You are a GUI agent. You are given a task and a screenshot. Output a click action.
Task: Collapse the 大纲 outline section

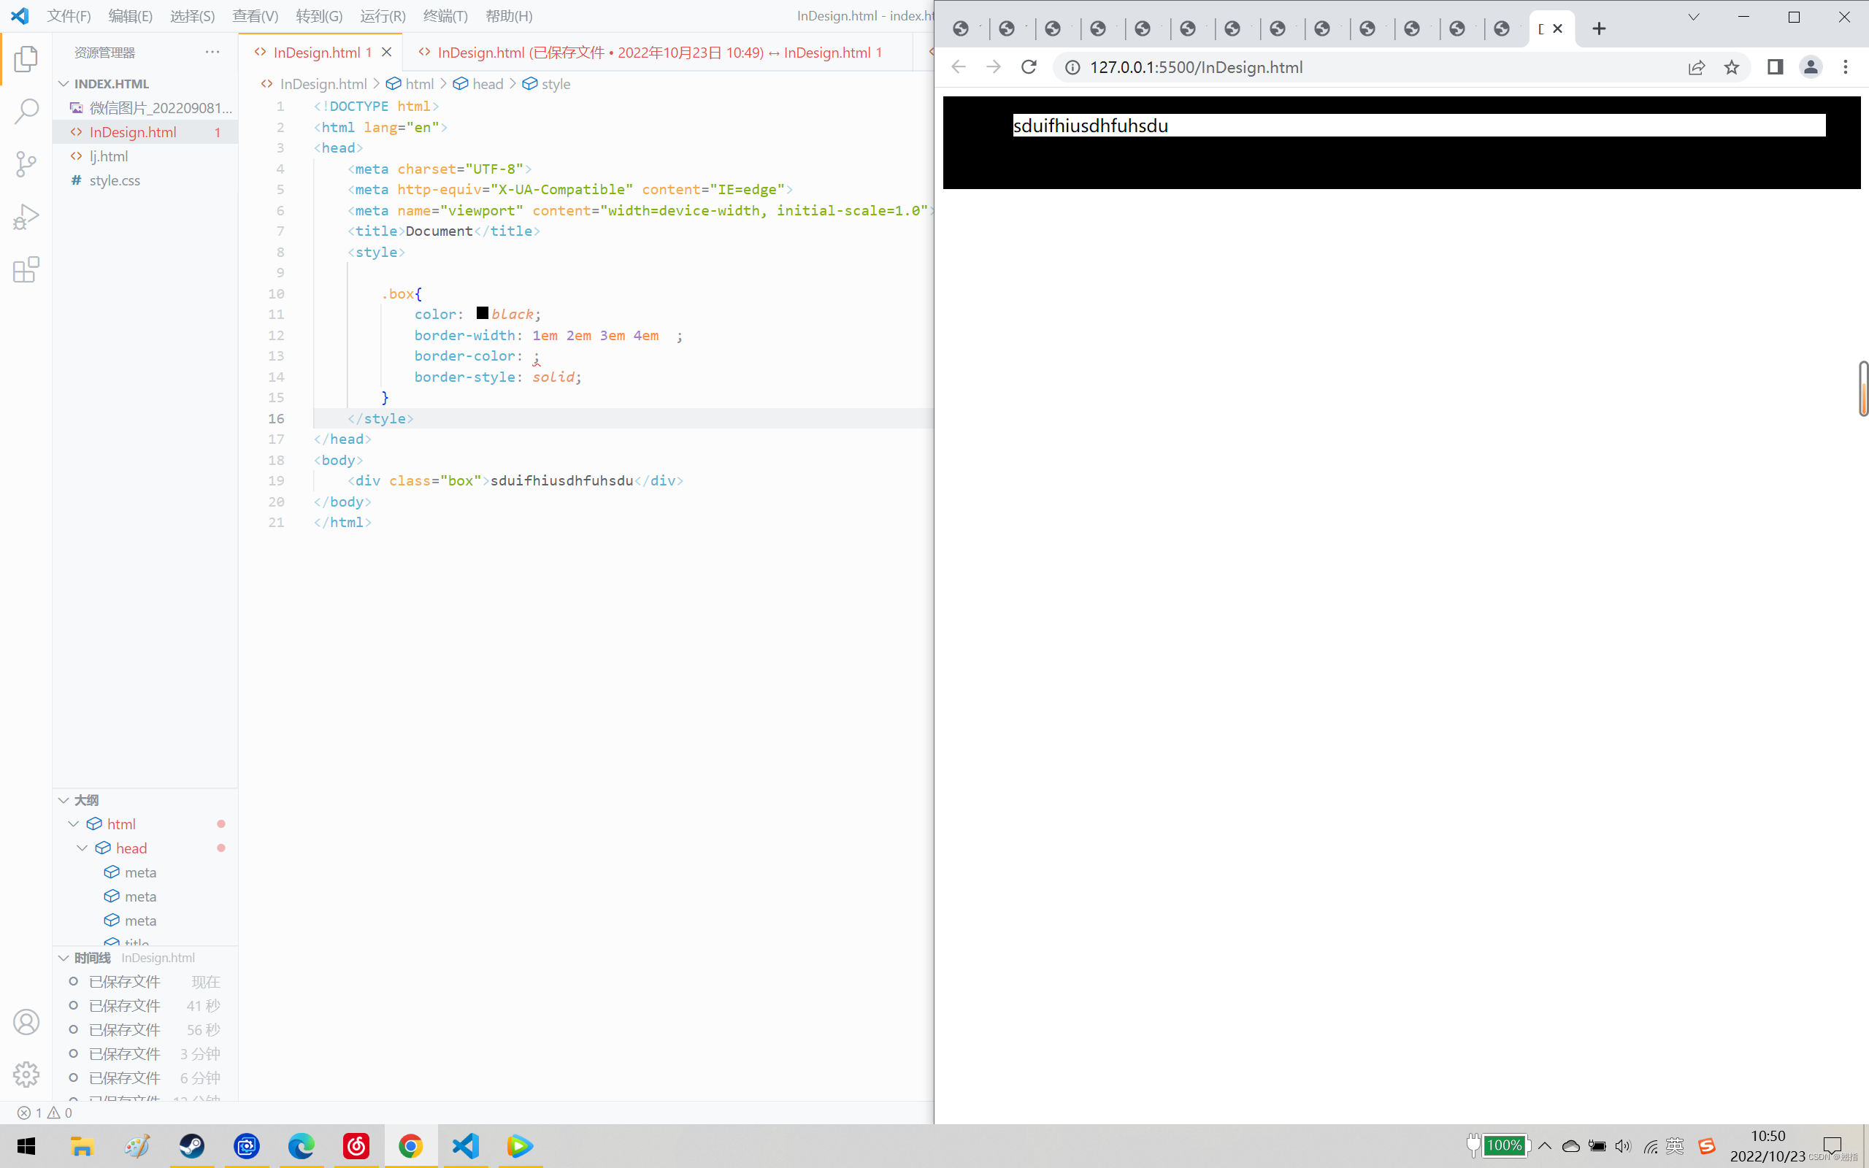tap(64, 799)
